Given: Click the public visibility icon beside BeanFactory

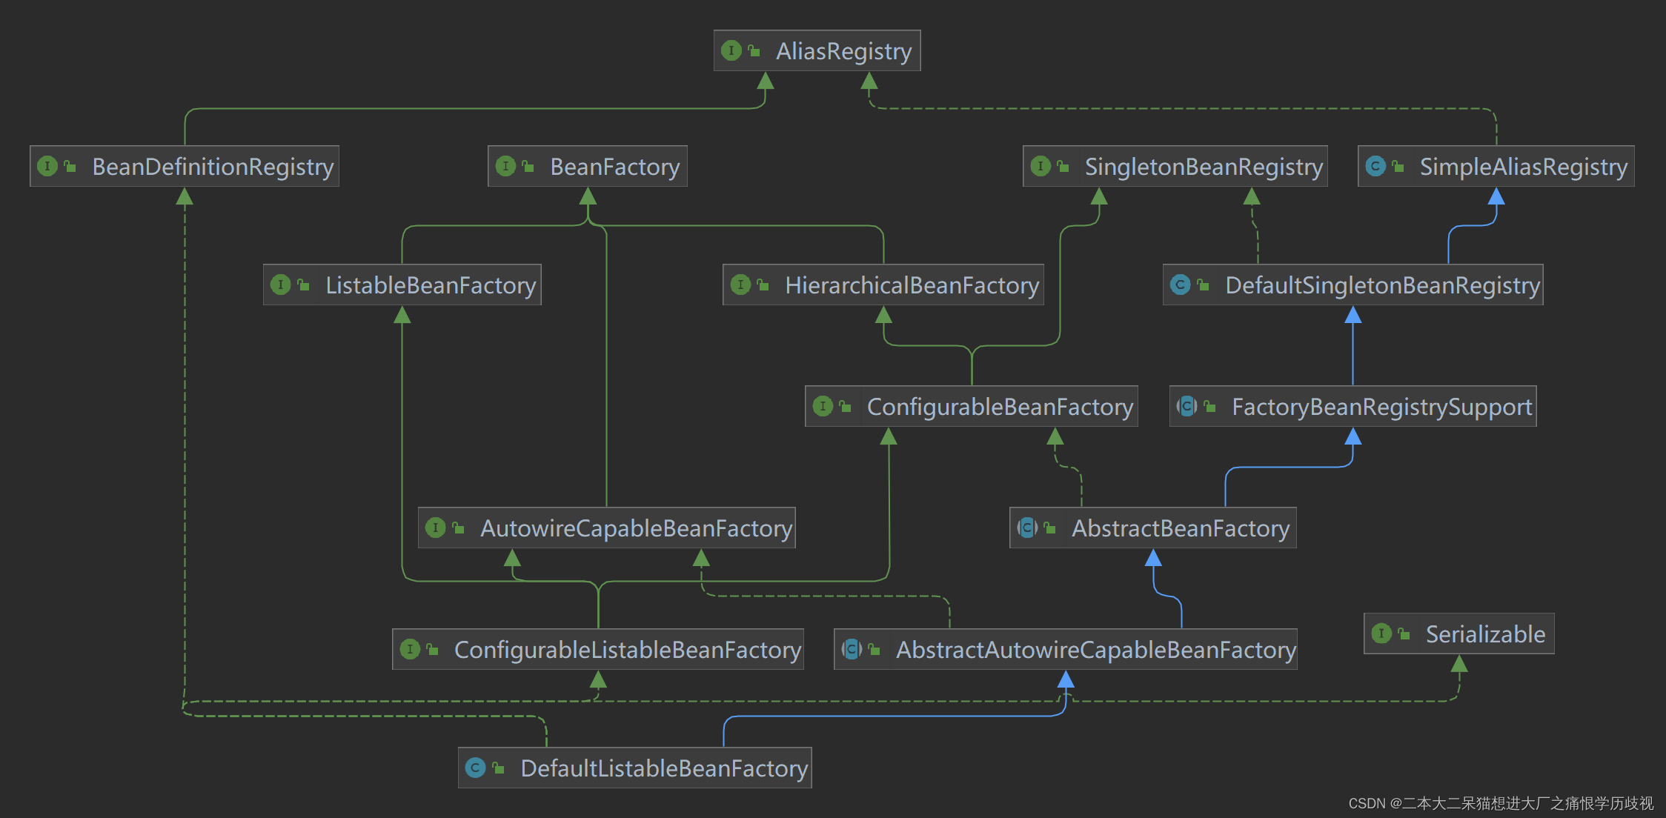Looking at the screenshot, I should point(528,167).
